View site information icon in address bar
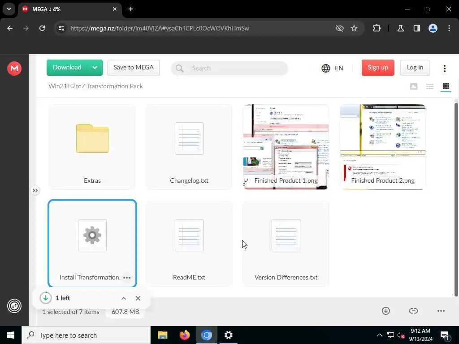Screen dimensions: 459x344 [x=61, y=28]
